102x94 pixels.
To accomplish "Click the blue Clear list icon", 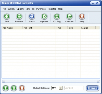I will pos(32,16).
